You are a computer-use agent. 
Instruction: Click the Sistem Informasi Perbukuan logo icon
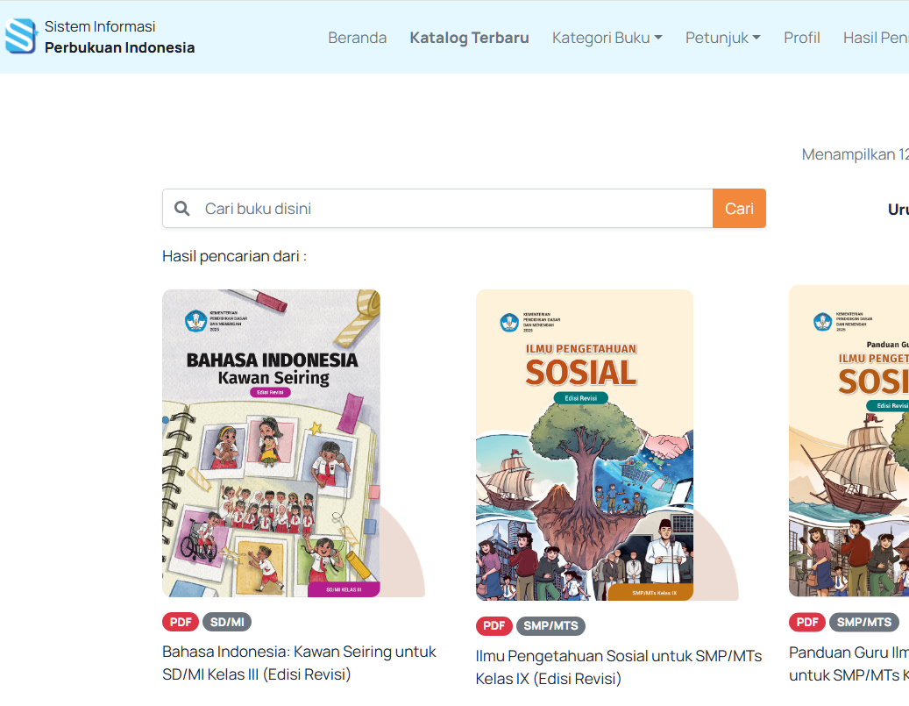[21, 36]
